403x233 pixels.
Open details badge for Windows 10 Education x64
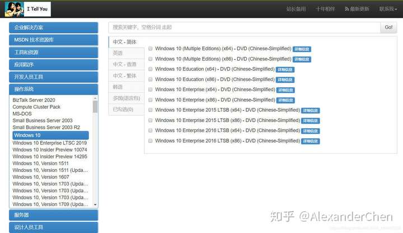(x=285, y=69)
